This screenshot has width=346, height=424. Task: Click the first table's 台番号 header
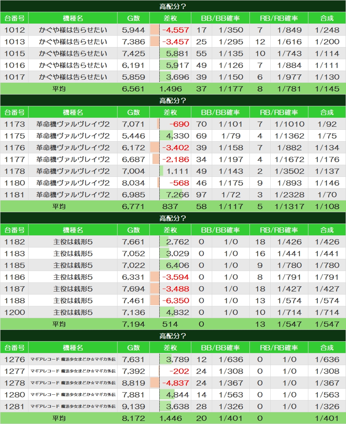[14, 18]
